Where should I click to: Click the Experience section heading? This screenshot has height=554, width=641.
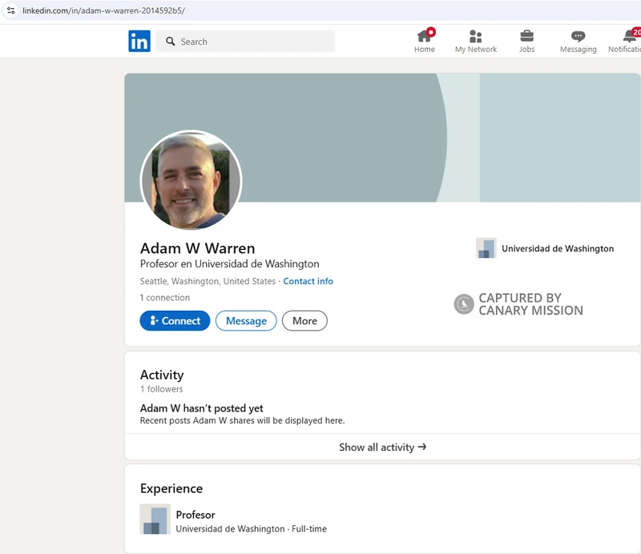click(171, 488)
